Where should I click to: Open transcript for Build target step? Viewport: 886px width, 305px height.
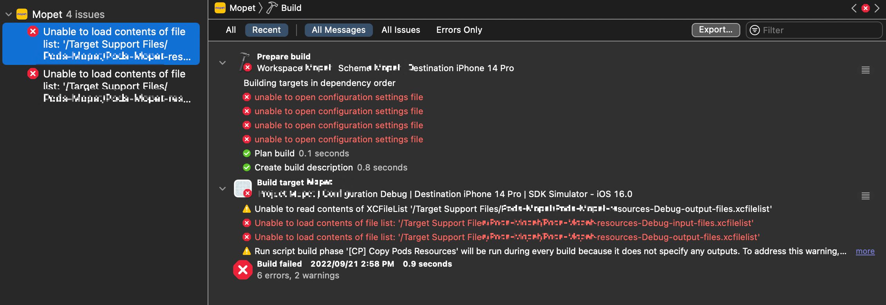[866, 196]
